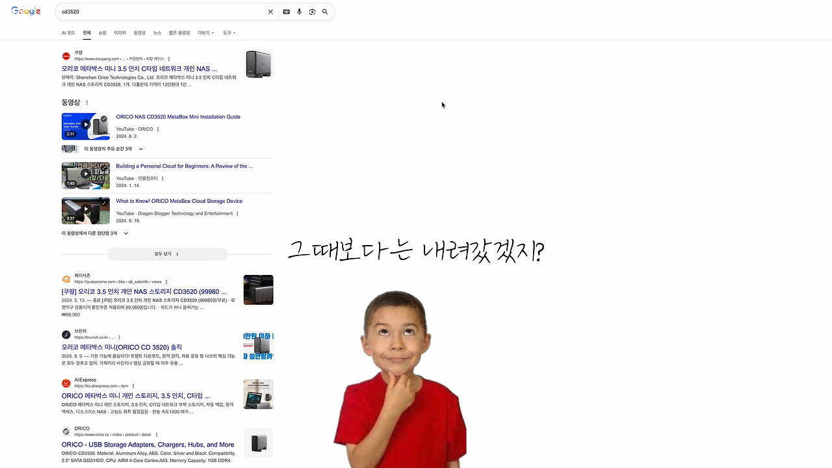
Task: Clear the search query with the X icon
Action: pos(270,11)
